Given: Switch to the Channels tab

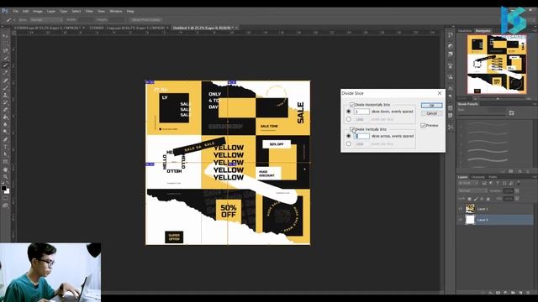Looking at the screenshot, I should click(x=477, y=177).
